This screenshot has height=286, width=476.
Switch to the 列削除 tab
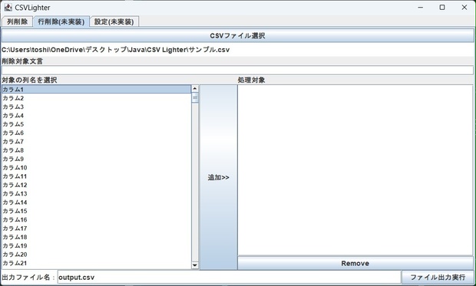pyautogui.click(x=18, y=21)
